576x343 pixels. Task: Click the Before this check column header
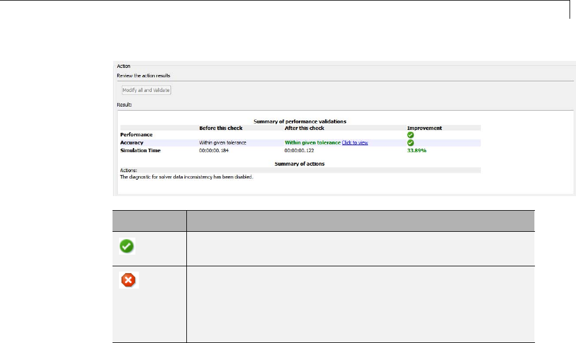pyautogui.click(x=221, y=128)
